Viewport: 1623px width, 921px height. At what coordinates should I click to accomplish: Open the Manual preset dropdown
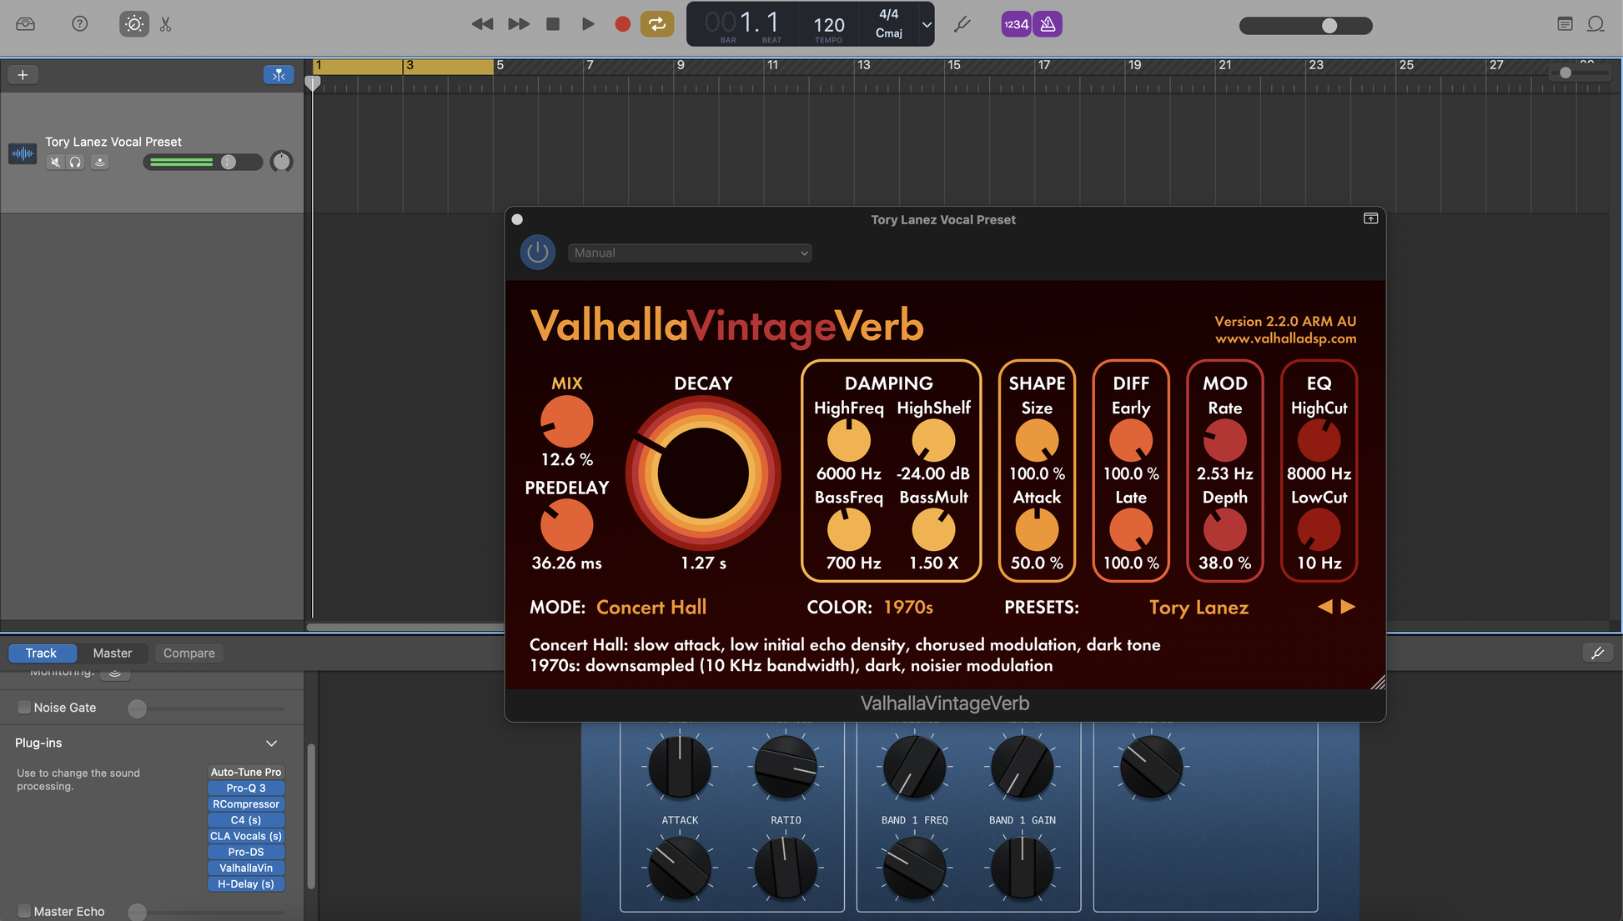pyautogui.click(x=689, y=253)
